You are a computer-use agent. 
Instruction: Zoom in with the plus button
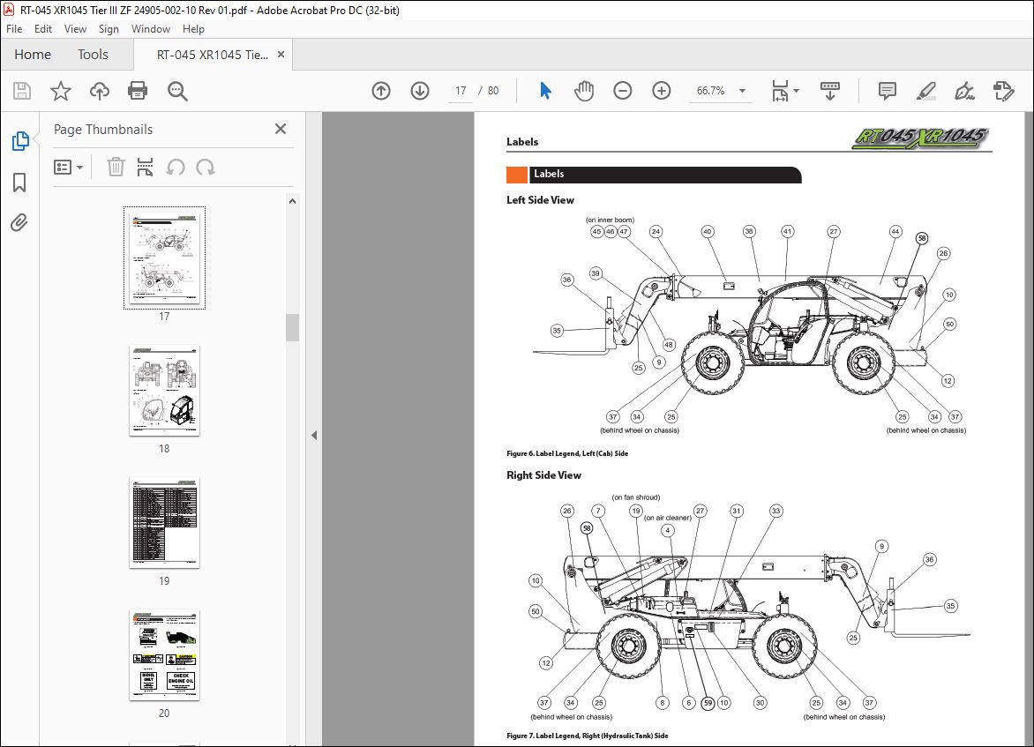[662, 90]
